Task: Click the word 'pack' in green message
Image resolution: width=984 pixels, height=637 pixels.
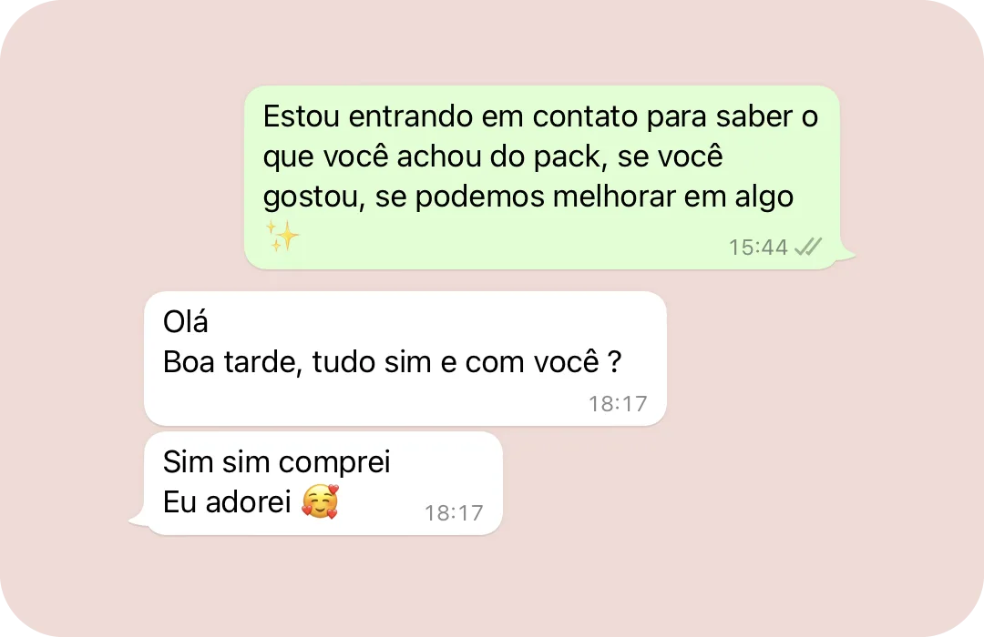Action: coord(570,157)
